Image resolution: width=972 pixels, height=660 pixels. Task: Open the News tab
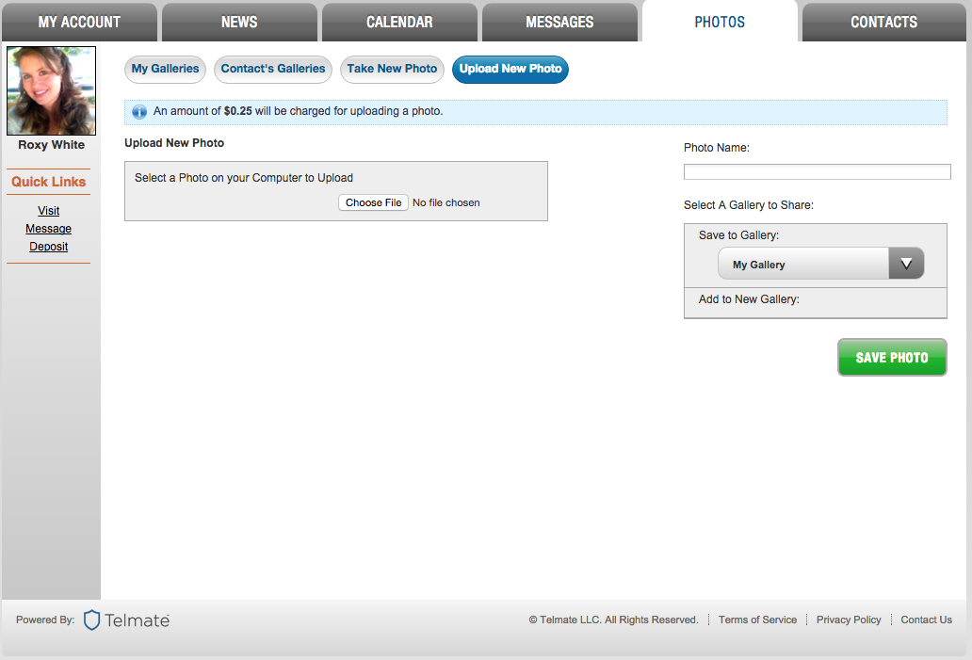pos(239,22)
